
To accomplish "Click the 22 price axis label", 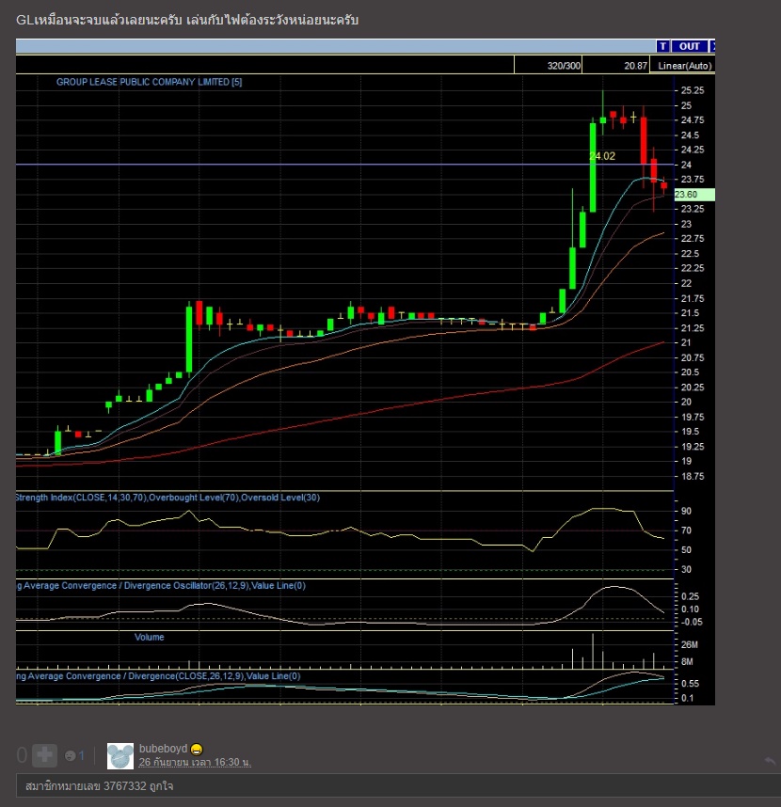I will [686, 284].
